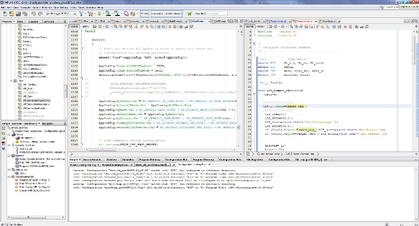Open dropdown arrow beside Read Device icon
This screenshot has height=226, width=419.
coord(121,14)
